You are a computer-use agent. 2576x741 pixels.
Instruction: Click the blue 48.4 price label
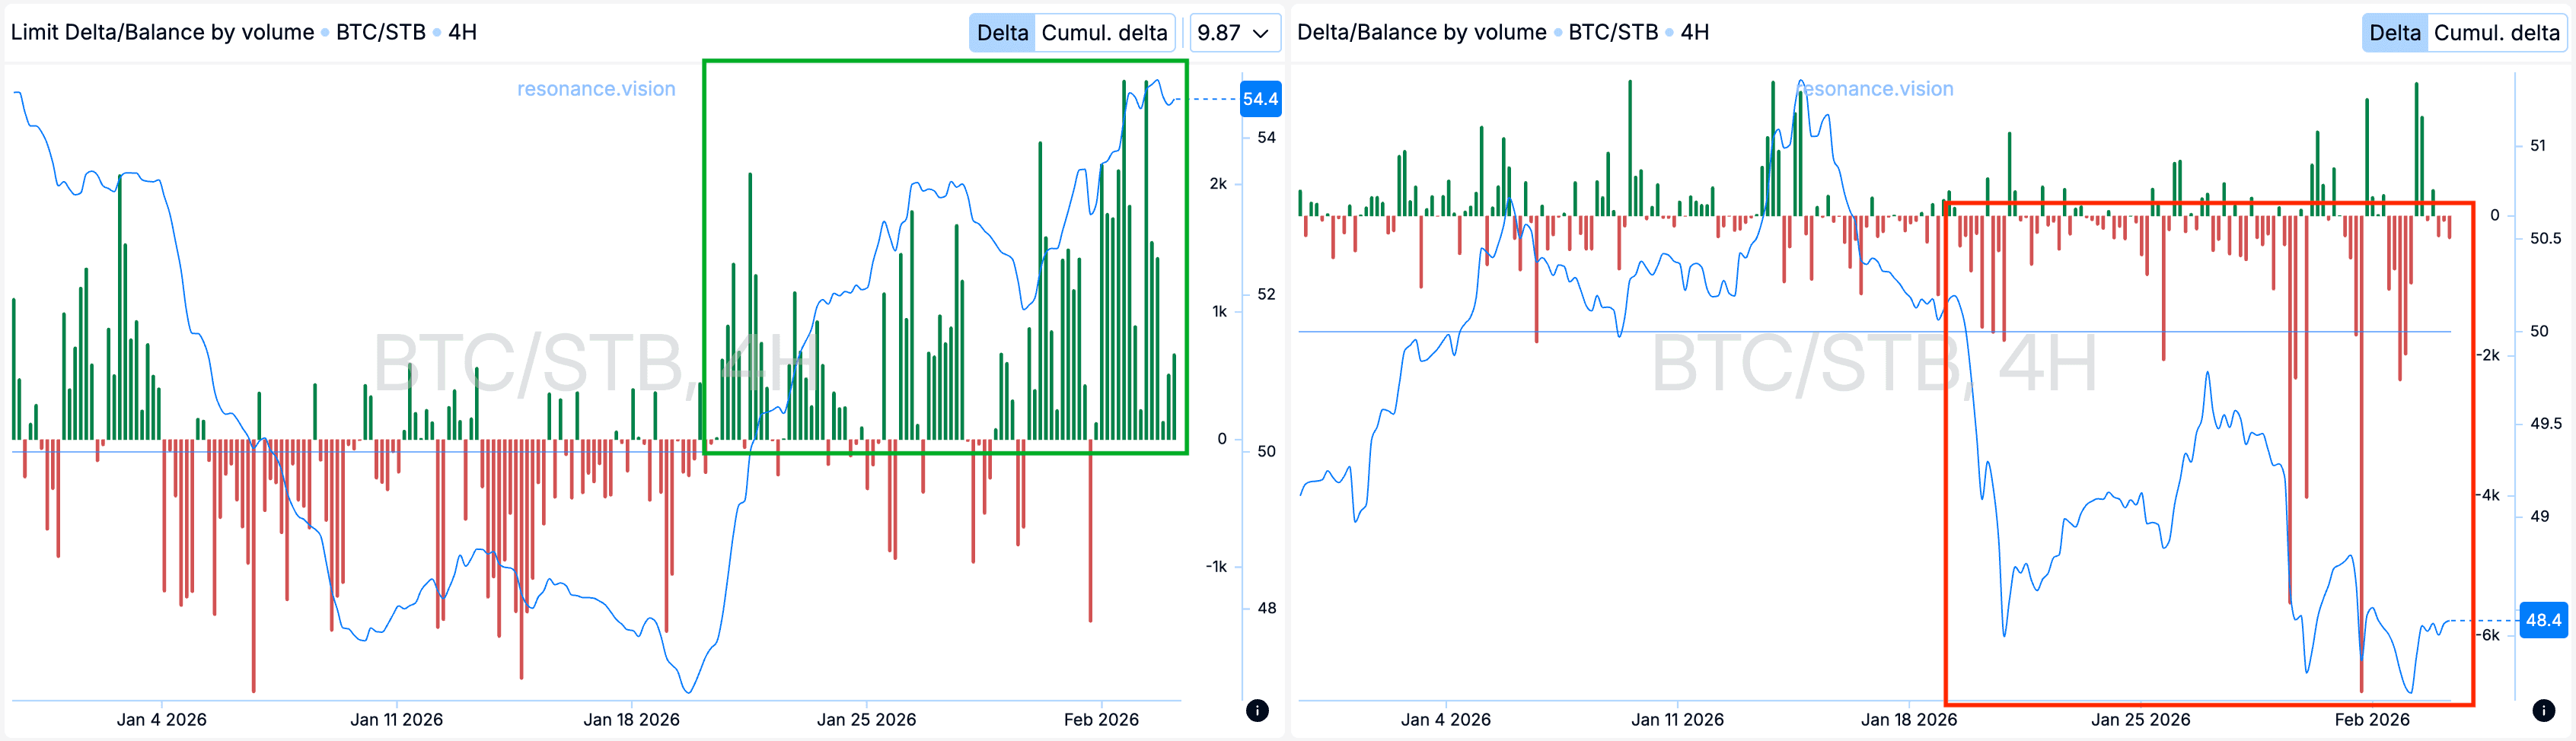tap(2543, 620)
